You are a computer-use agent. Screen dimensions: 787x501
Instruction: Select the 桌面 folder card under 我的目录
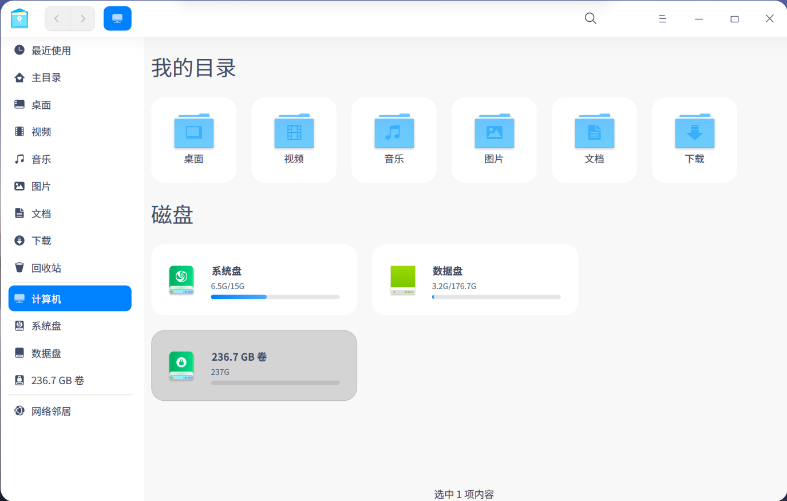[x=194, y=140]
